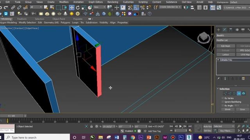Play the animation
Viewport: 250px width, 140px height.
point(180,126)
